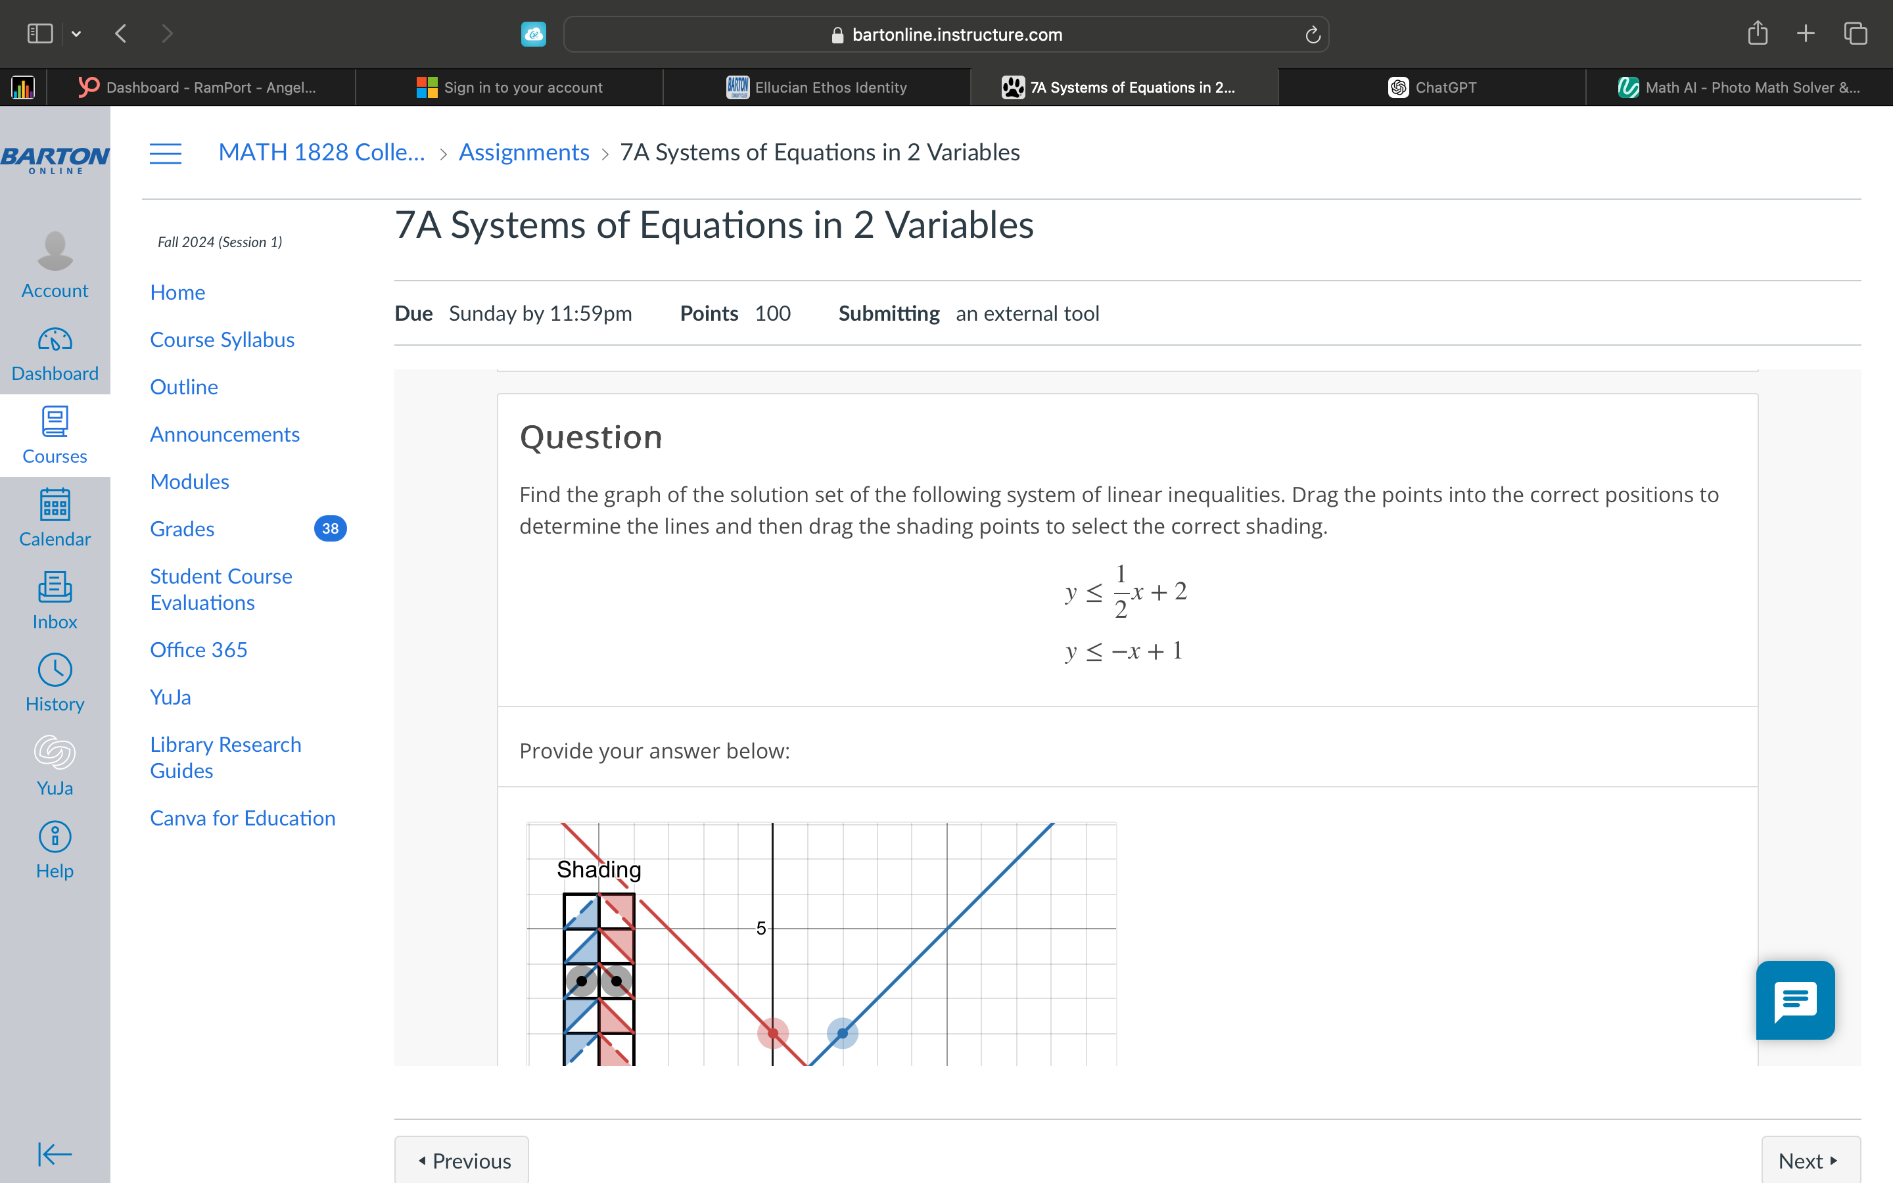Screen dimensions: 1893x1183
Task: Select the pink shading swatch option
Action: tap(616, 908)
